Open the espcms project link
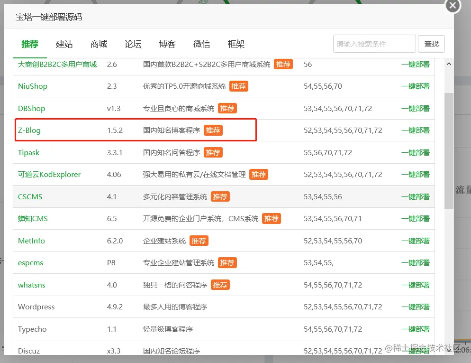Screen dimensions: 471x363 click(x=30, y=263)
